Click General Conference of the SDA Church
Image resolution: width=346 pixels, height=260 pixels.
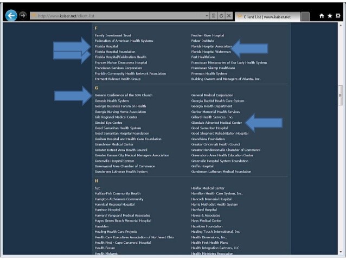point(123,95)
